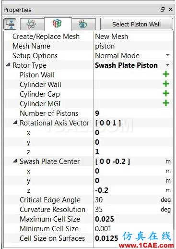Add a Cylinder Wall with the plus icon
The height and width of the screenshot is (249, 176).
[x=166, y=84]
